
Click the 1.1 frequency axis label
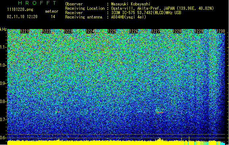(x=3, y=47)
